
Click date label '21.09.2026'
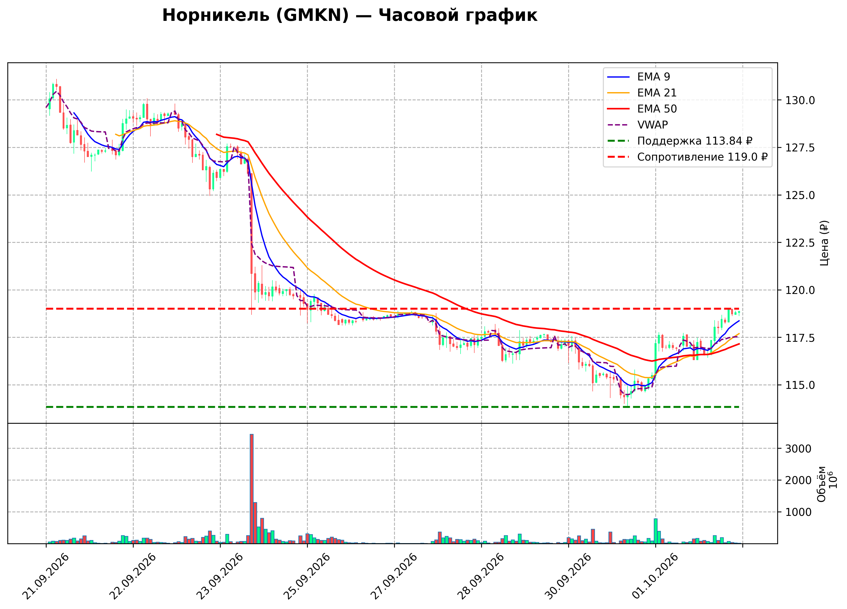46,577
